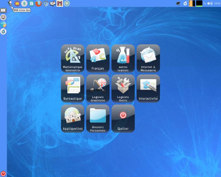Click the black and green monitor graph
The height and width of the screenshot is (177, 221).
point(199,3)
